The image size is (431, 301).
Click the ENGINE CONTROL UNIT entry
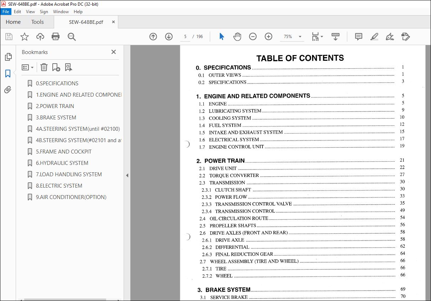(237, 147)
